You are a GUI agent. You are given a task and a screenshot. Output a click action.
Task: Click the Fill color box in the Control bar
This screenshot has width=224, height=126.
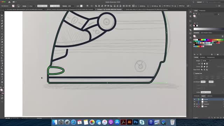tap(13, 6)
